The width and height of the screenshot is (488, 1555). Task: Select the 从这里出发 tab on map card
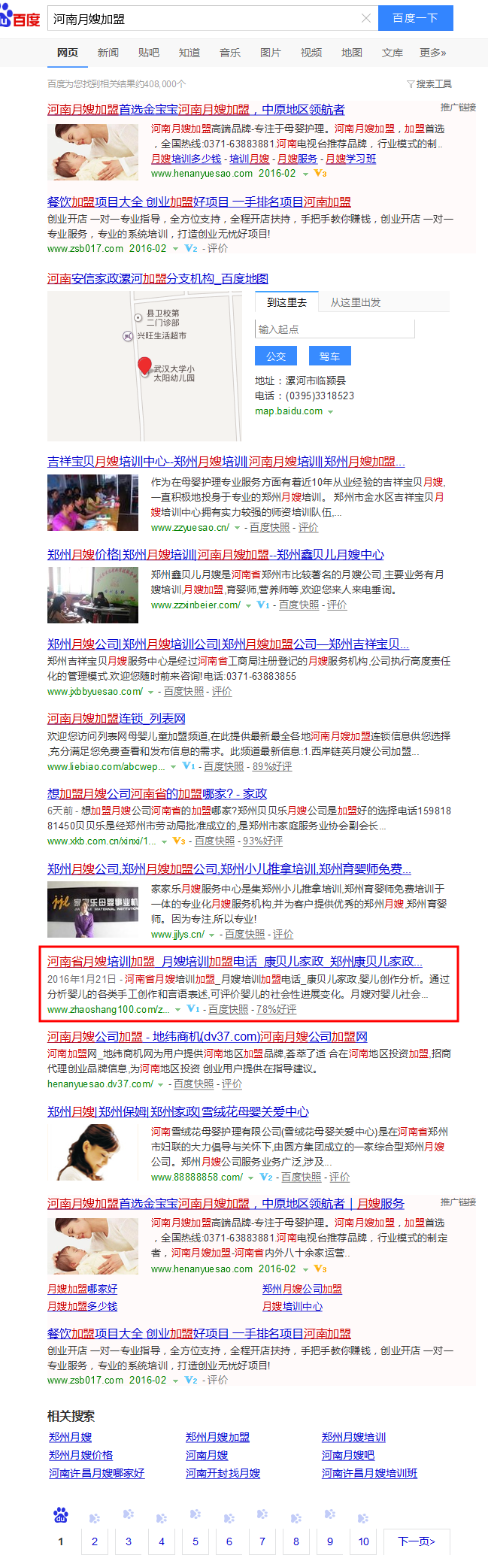point(356,302)
